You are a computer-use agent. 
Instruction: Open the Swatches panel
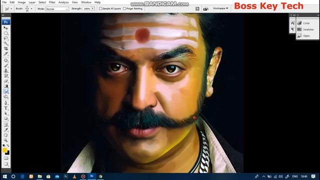pyautogui.click(x=305, y=29)
